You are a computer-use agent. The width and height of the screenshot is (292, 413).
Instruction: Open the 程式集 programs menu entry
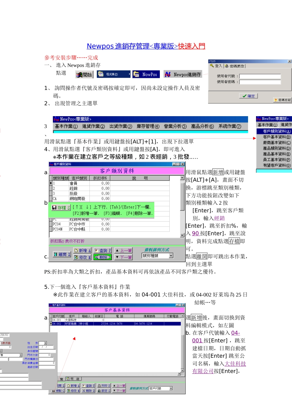[x=114, y=74]
